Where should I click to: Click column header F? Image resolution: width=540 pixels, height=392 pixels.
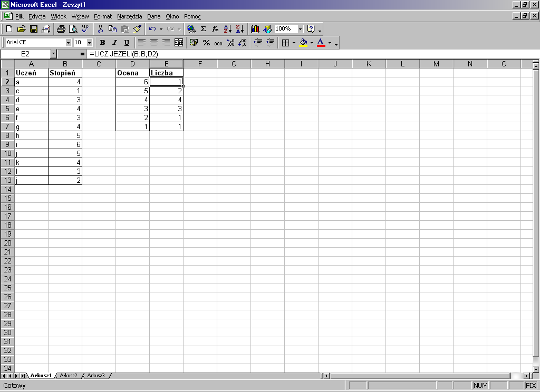coord(200,64)
